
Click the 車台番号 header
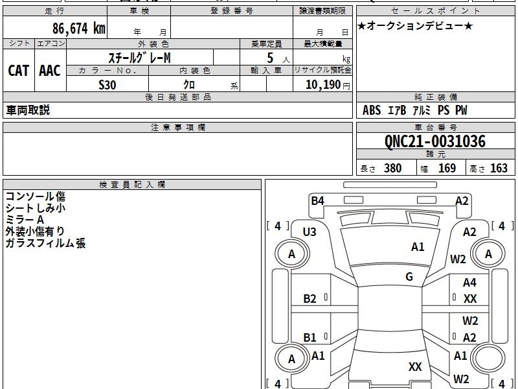(x=435, y=127)
